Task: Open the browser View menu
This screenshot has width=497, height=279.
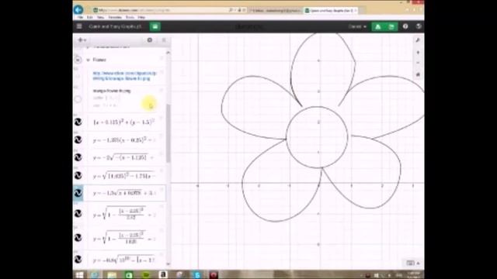Action: point(100,17)
